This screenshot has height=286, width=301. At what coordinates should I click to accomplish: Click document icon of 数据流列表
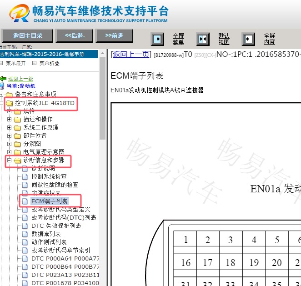(25, 234)
